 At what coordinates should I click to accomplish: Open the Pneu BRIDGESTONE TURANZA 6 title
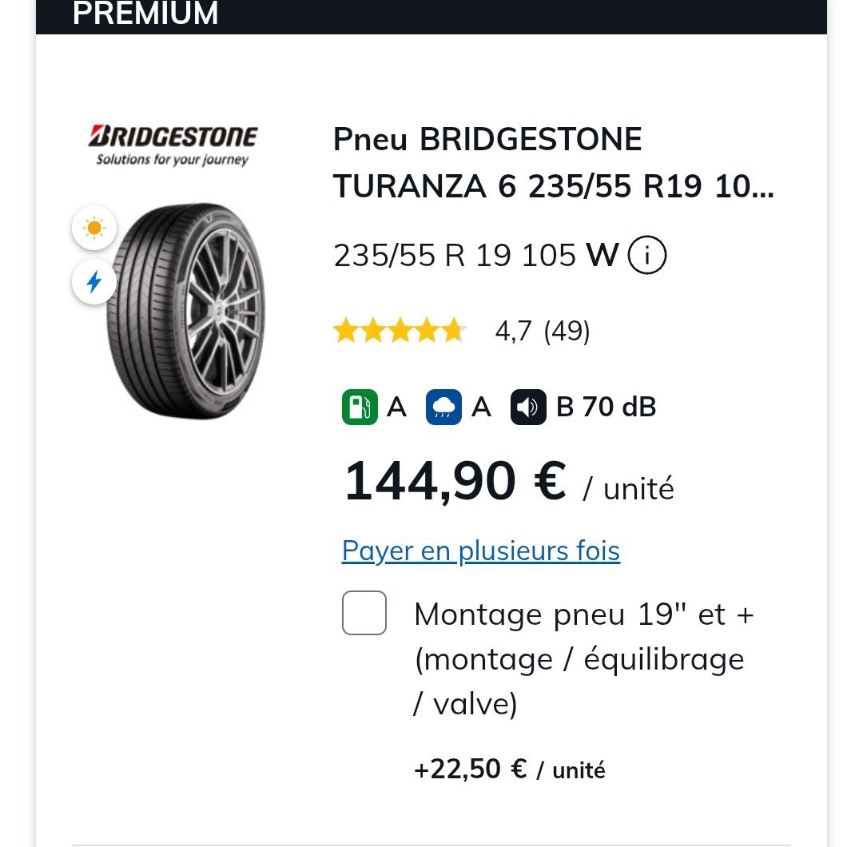tap(553, 162)
